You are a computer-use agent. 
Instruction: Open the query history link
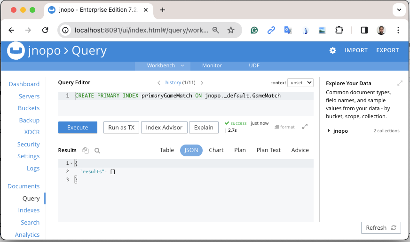pyautogui.click(x=173, y=83)
